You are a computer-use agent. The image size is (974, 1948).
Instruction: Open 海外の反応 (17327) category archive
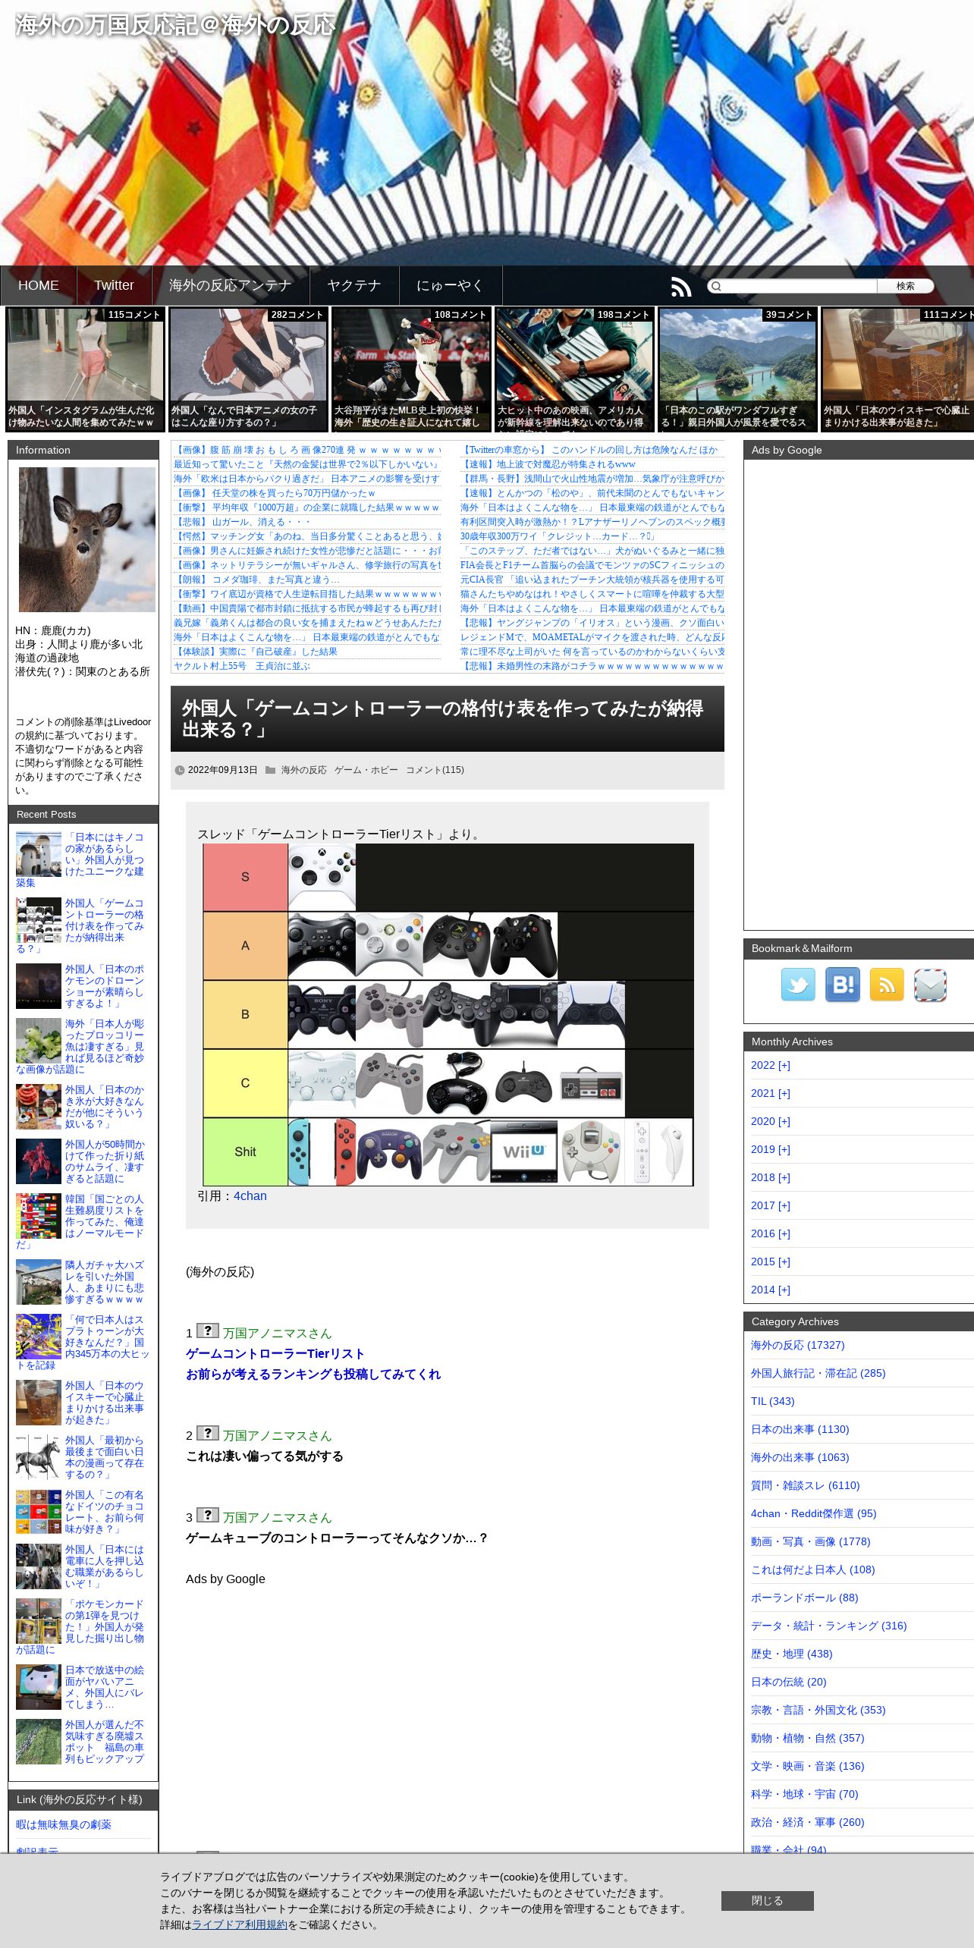click(x=797, y=1345)
